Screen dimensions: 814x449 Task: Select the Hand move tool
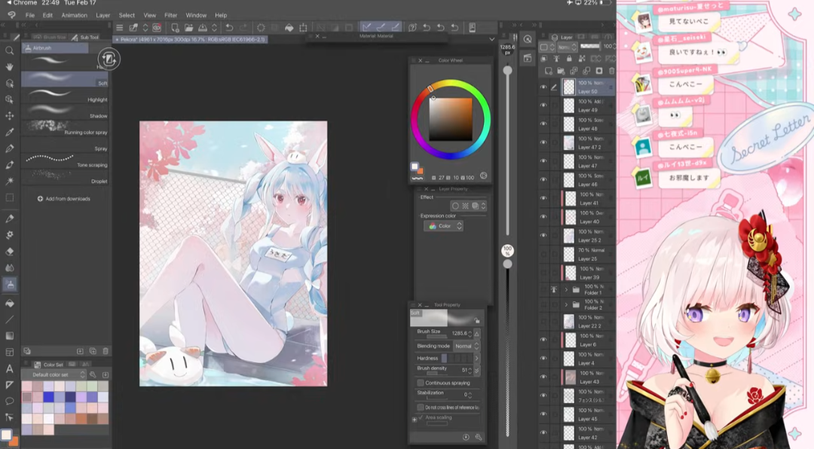click(10, 67)
